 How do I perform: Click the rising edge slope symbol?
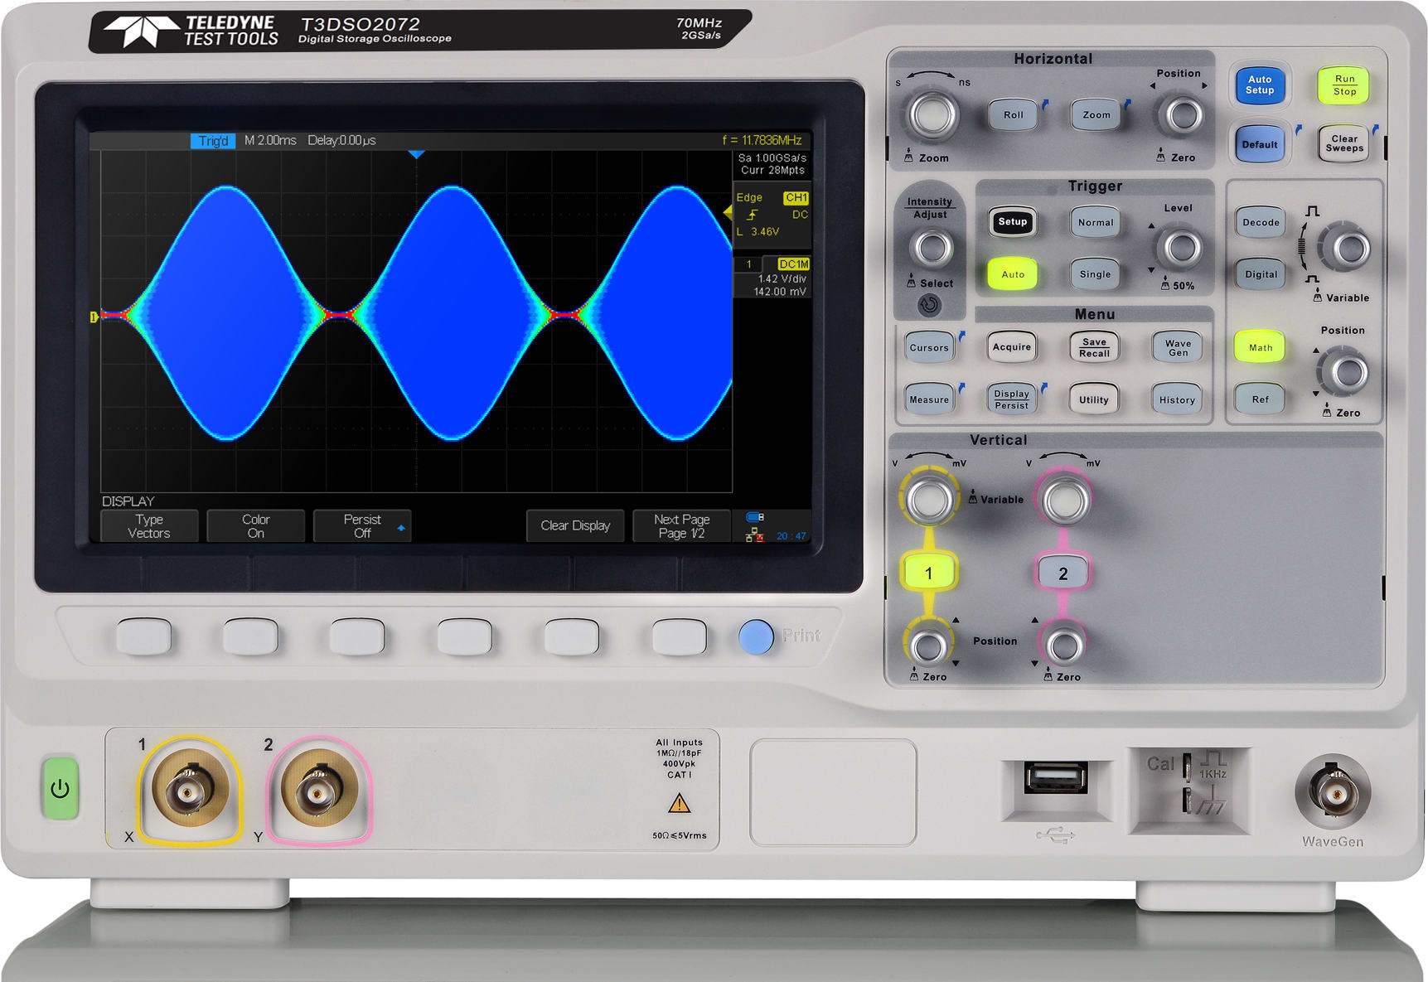click(x=753, y=215)
